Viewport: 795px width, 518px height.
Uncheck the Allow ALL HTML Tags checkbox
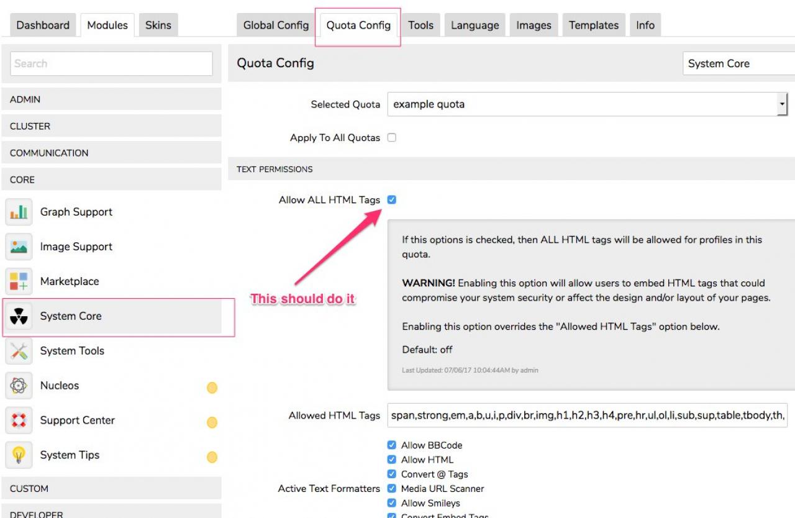(x=392, y=200)
